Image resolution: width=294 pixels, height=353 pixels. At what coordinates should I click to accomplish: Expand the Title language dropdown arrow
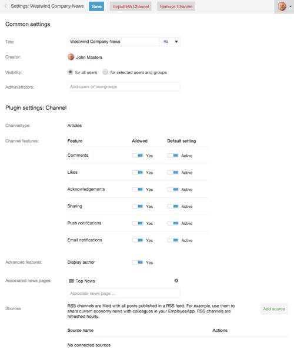point(176,42)
